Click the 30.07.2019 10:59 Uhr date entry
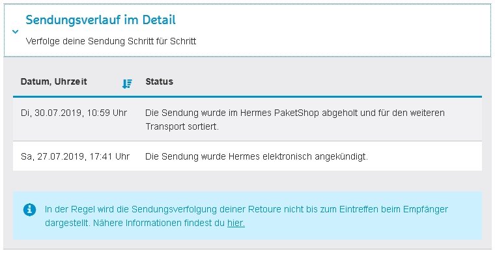 point(74,113)
